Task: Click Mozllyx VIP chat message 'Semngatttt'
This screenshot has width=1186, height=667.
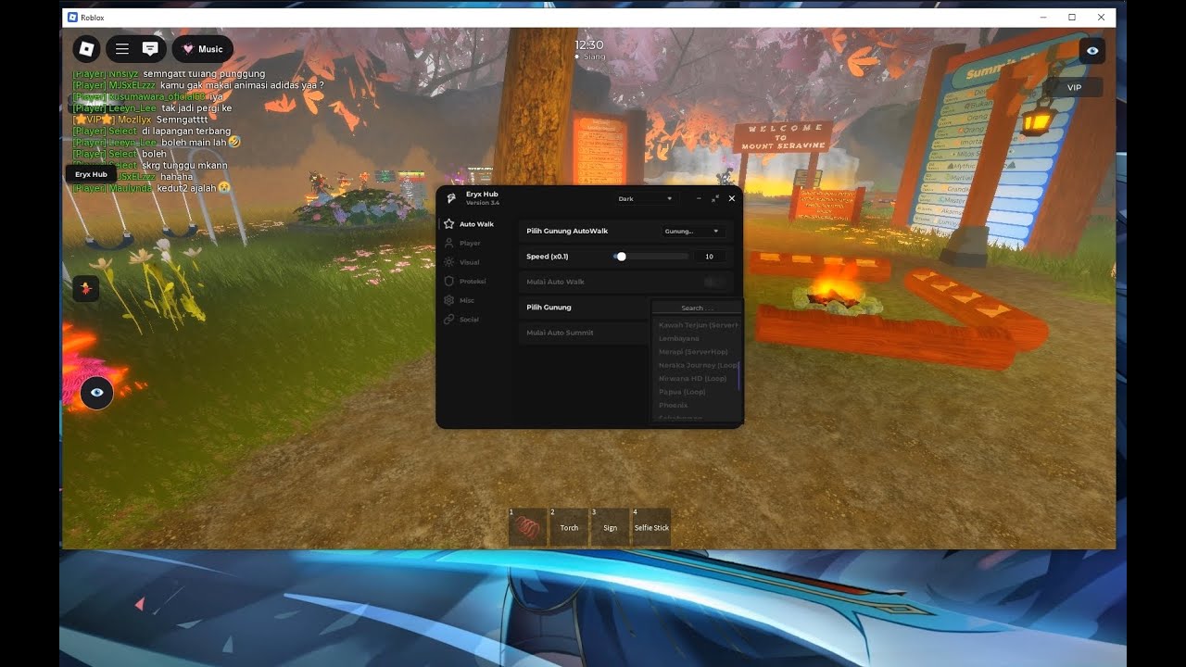Action: 141,120
